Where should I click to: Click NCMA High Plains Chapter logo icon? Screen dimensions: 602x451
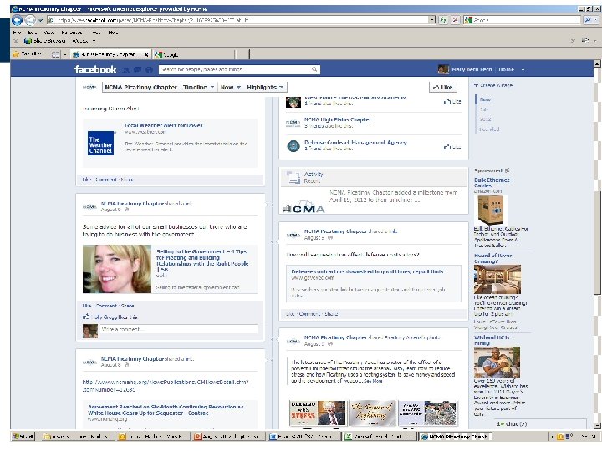293,123
